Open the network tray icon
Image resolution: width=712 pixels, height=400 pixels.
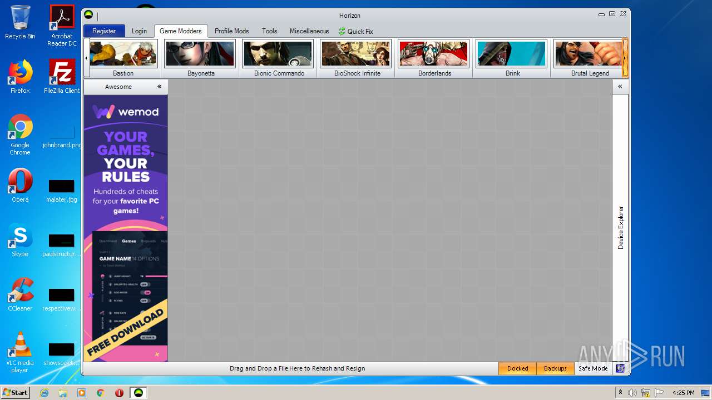(x=646, y=393)
